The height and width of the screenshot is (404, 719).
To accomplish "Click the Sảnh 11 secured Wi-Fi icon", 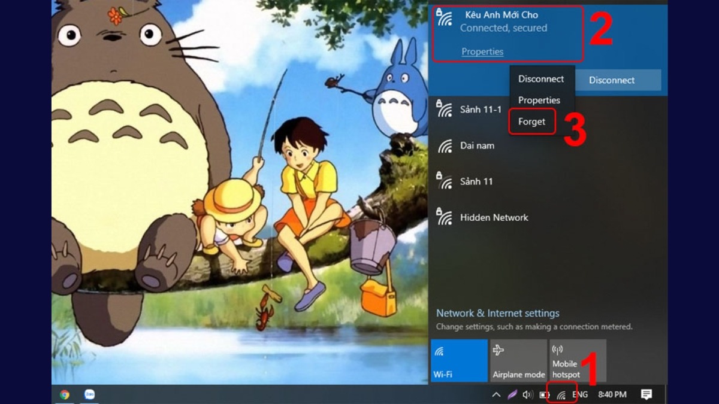I will [444, 181].
